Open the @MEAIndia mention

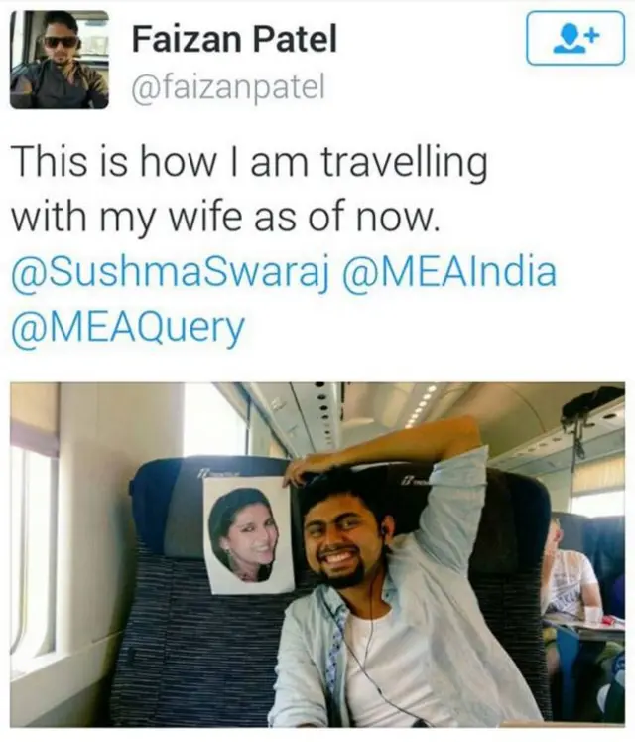coord(450,273)
